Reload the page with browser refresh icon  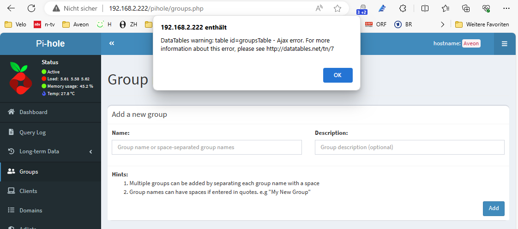point(31,8)
